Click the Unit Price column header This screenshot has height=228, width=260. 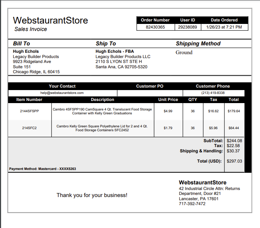click(x=168, y=100)
